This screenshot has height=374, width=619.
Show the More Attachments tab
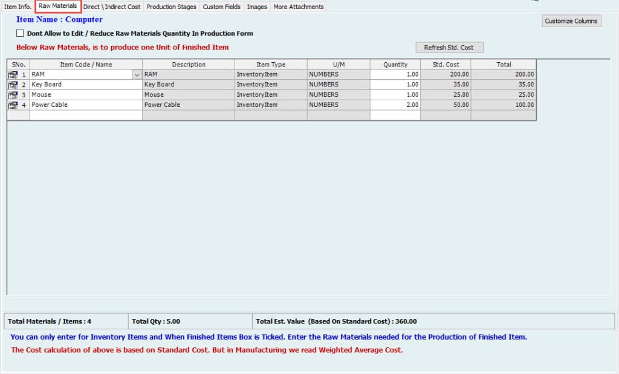click(298, 7)
